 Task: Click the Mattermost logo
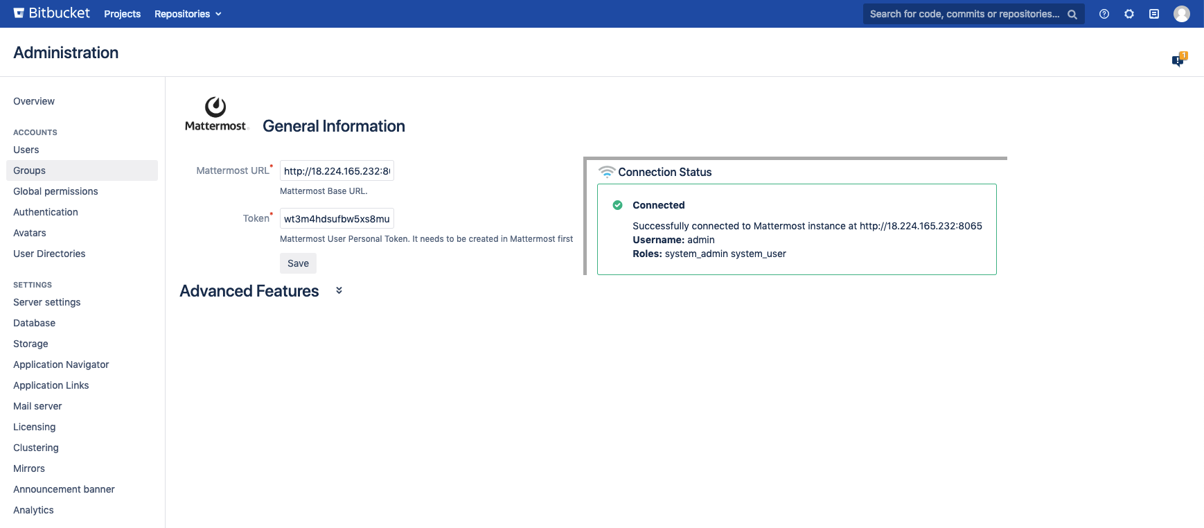pos(215,114)
